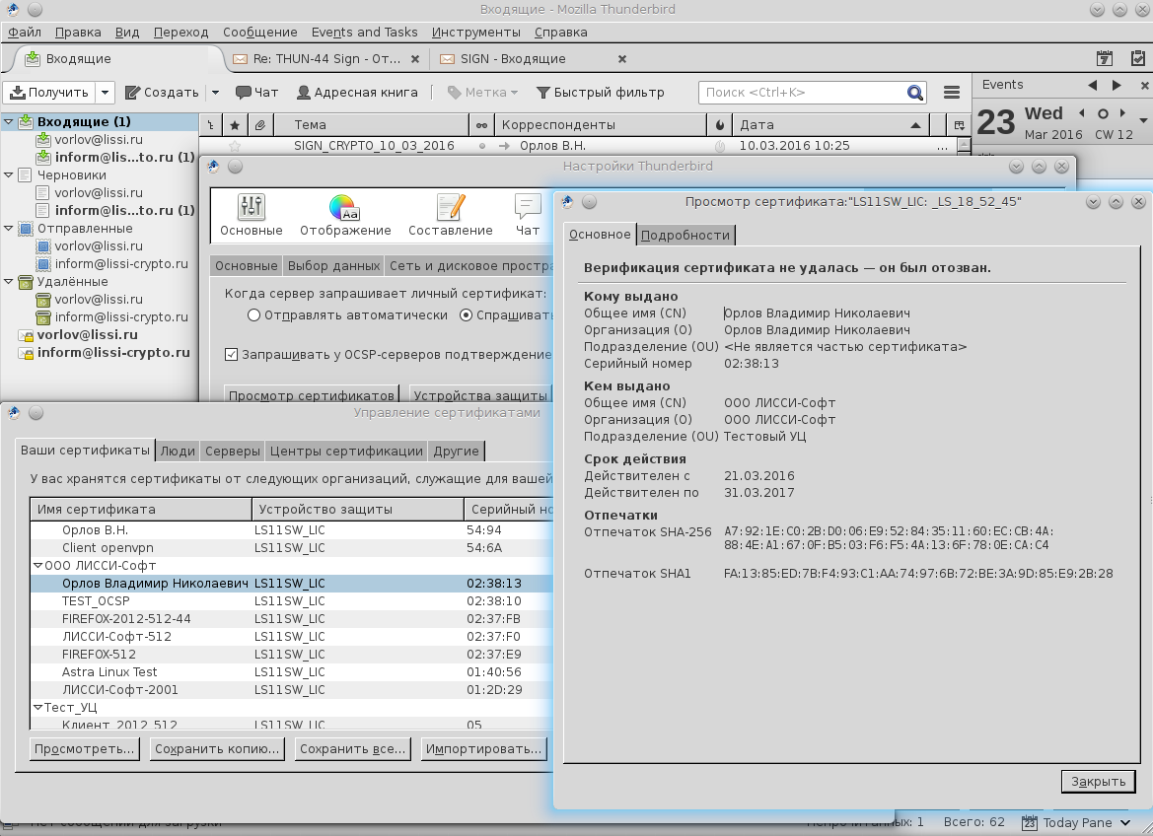This screenshot has height=836, width=1153.
Task: Switch to the Центры сертификации tab
Action: [x=346, y=451]
